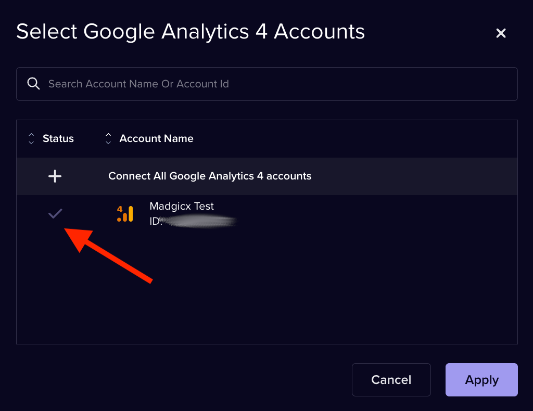Toggle the checkmark for Madgicx Test
Screen dimensions: 533x411
pyautogui.click(x=55, y=214)
